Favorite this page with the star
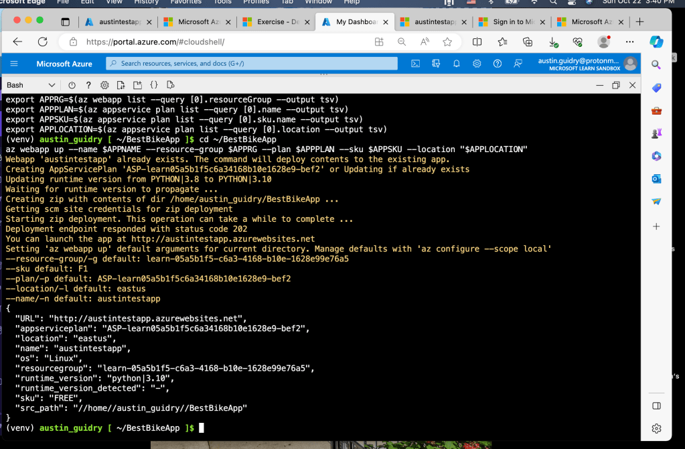Screen dimensions: 685x449 point(447,42)
